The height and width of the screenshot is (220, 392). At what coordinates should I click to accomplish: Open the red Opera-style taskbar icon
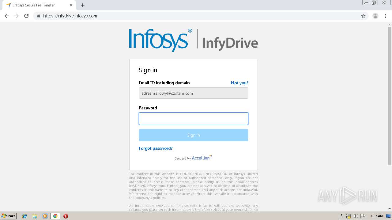(66, 216)
